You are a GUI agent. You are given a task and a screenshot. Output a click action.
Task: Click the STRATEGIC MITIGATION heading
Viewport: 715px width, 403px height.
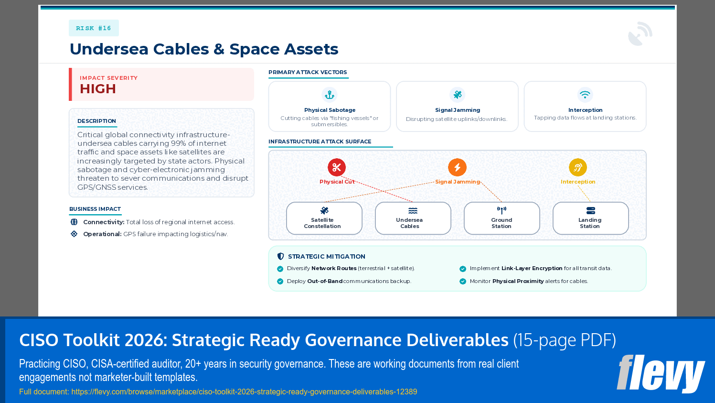coord(327,257)
